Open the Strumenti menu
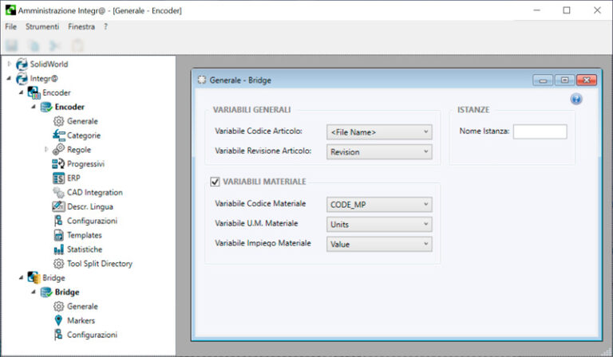The image size is (613, 357). coord(42,26)
